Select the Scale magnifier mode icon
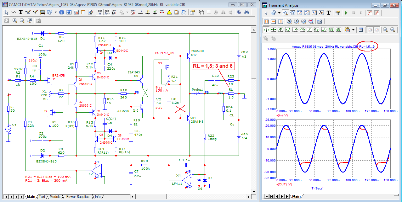 (286, 13)
